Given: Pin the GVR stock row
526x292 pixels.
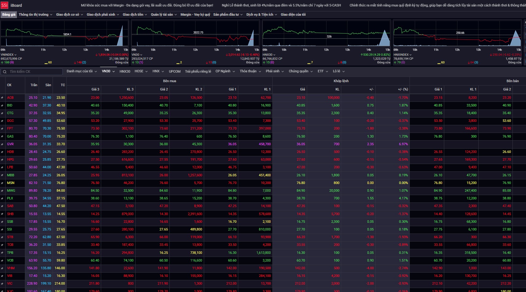Looking at the screenshot, I should (x=2, y=144).
